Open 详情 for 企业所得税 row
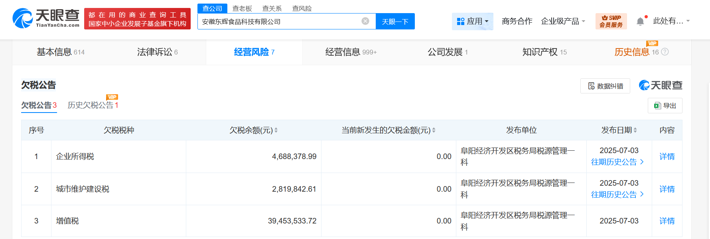Image resolution: width=710 pixels, height=239 pixels. pos(667,156)
